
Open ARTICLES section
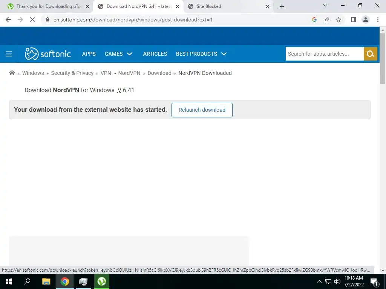(155, 54)
